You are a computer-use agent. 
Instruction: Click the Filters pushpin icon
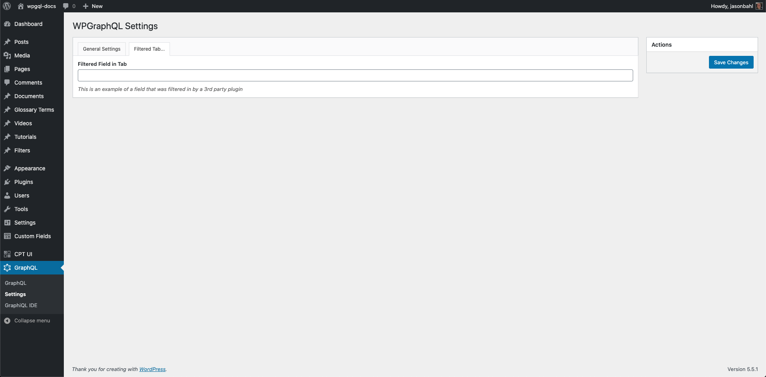pos(7,150)
